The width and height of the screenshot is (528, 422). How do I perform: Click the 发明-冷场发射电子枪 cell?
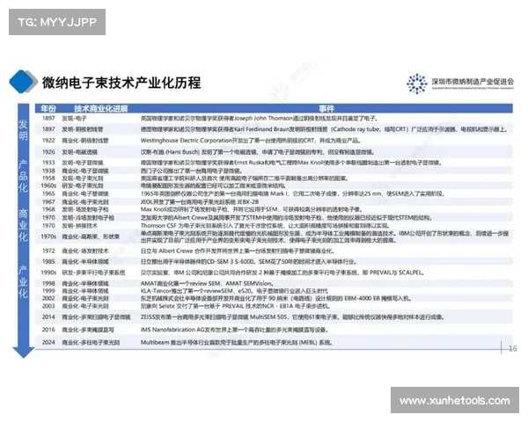87,218
